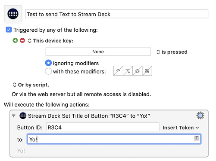Toggle the 'Triggered by any of the following' checkbox
The height and width of the screenshot is (161, 216).
9,30
